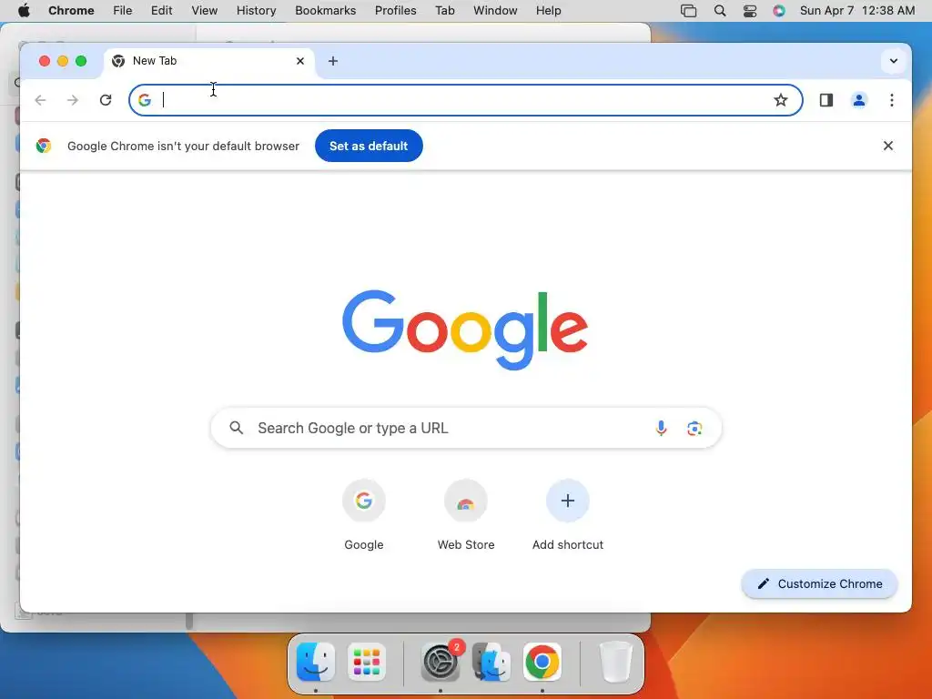The image size is (932, 699).
Task: Open the Web Store shortcut
Action: click(466, 515)
